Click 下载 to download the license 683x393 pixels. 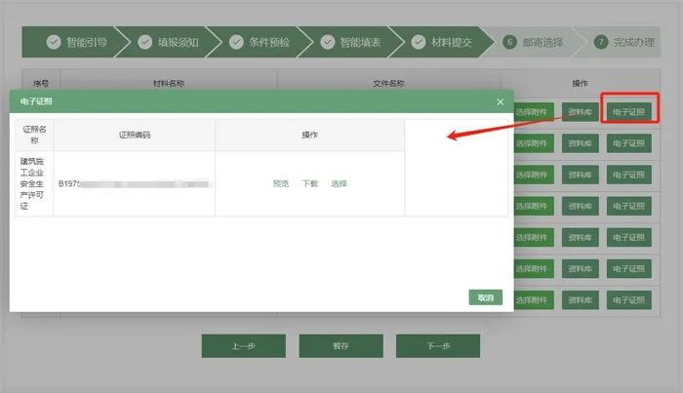click(x=309, y=183)
